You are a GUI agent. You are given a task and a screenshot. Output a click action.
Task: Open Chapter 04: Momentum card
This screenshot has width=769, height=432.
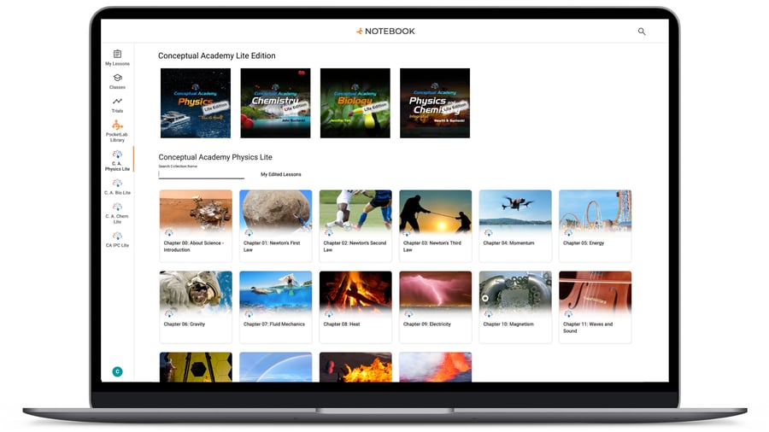pyautogui.click(x=515, y=225)
